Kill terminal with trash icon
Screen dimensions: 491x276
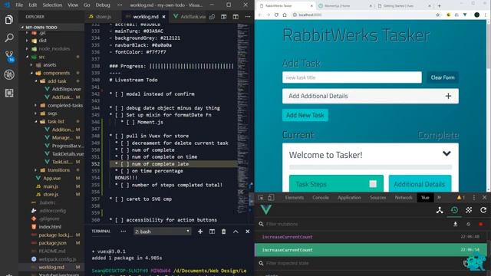click(223, 232)
